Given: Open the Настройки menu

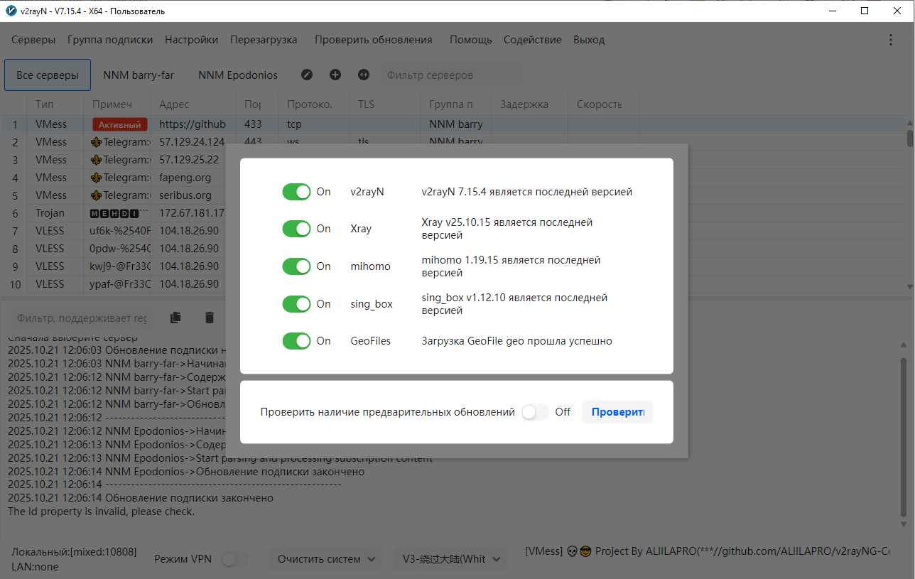Looking at the screenshot, I should pyautogui.click(x=191, y=40).
